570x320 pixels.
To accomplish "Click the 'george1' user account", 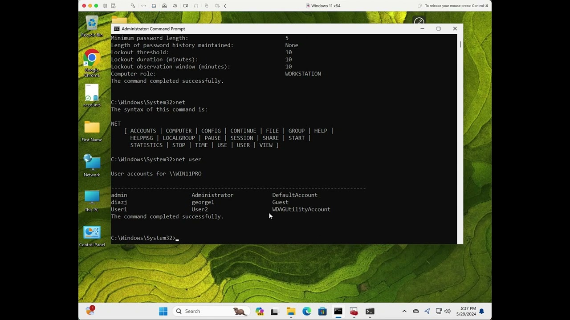I will pyautogui.click(x=203, y=202).
